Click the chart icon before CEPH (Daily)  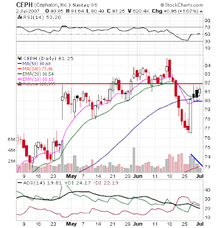click(x=19, y=58)
